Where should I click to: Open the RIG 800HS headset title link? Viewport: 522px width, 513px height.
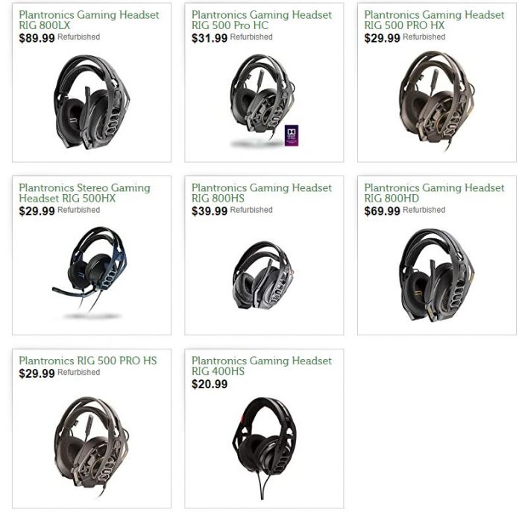coord(262,193)
